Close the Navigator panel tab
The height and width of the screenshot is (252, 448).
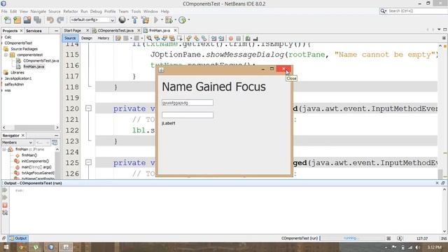tap(23, 135)
